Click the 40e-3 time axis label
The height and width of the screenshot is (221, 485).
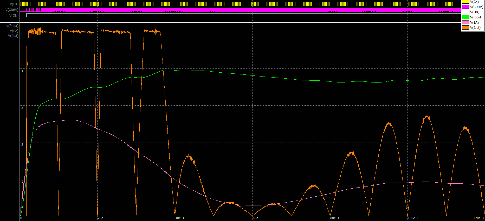tap(179, 218)
